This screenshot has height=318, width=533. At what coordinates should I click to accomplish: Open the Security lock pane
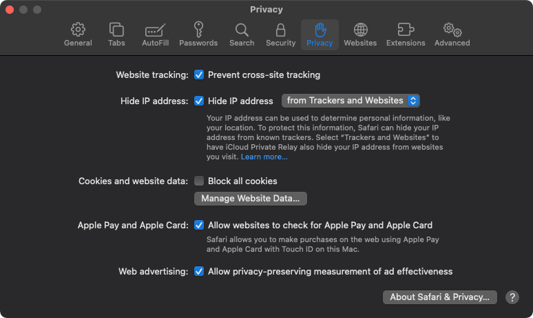click(280, 34)
